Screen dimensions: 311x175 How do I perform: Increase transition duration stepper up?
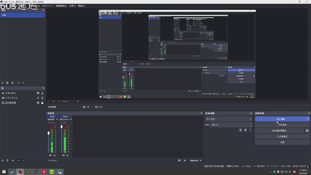tap(250, 124)
